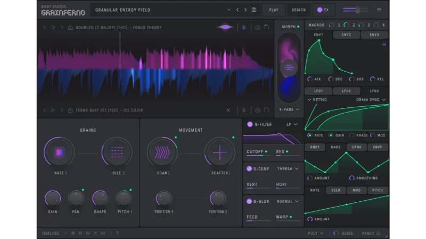Switch to the ENV3 tab
The height and width of the screenshot is (239, 426).
374,35
